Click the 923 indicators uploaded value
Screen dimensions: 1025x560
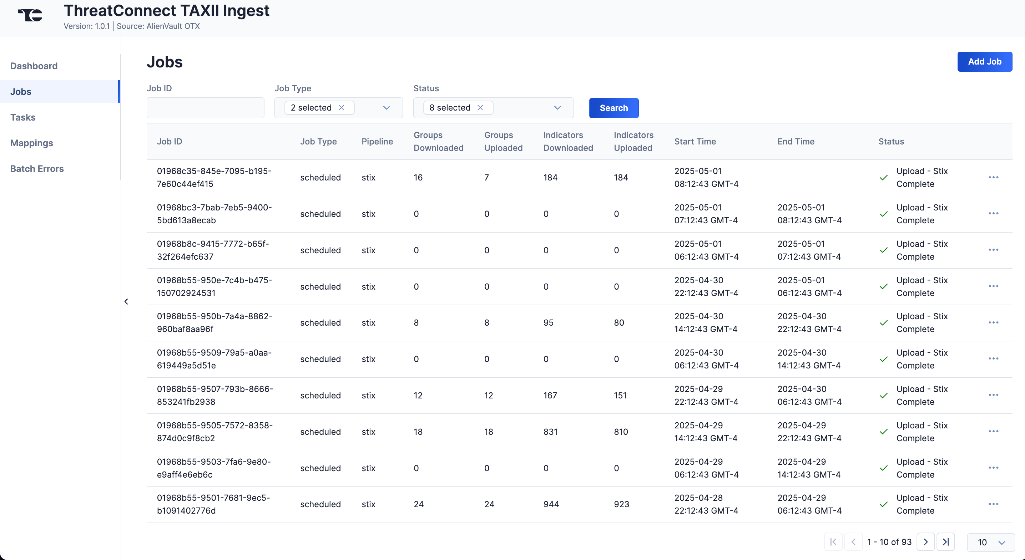pyautogui.click(x=621, y=504)
